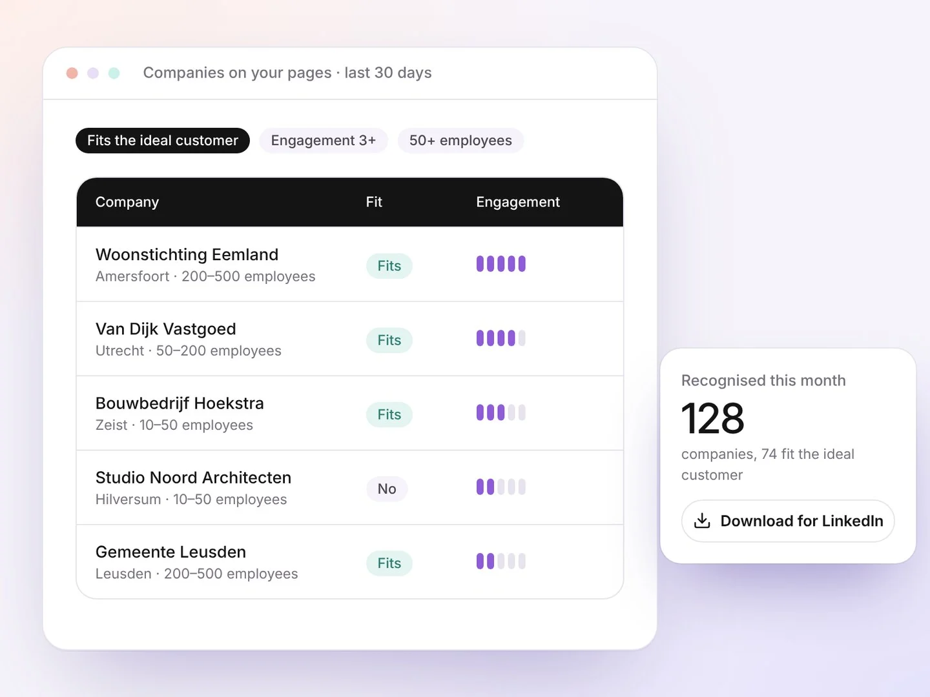Click the lavender window dot
The image size is (930, 697).
click(93, 73)
